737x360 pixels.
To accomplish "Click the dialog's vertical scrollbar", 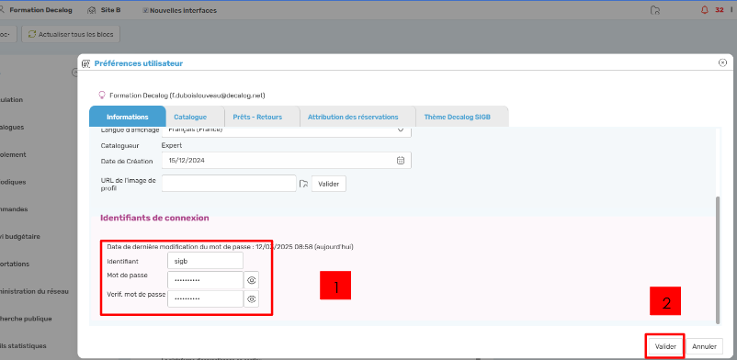I will (717, 260).
